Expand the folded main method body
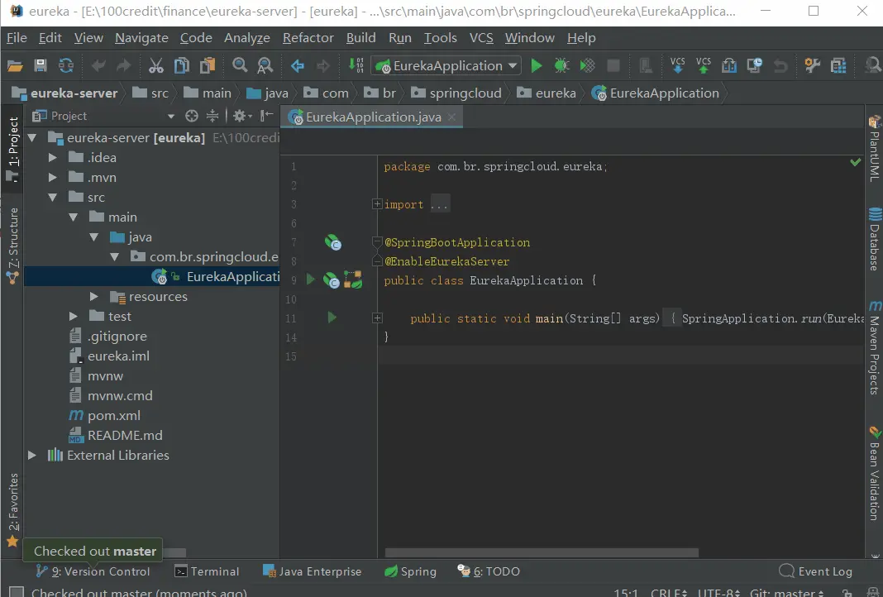Image resolution: width=883 pixels, height=597 pixels. pos(377,318)
